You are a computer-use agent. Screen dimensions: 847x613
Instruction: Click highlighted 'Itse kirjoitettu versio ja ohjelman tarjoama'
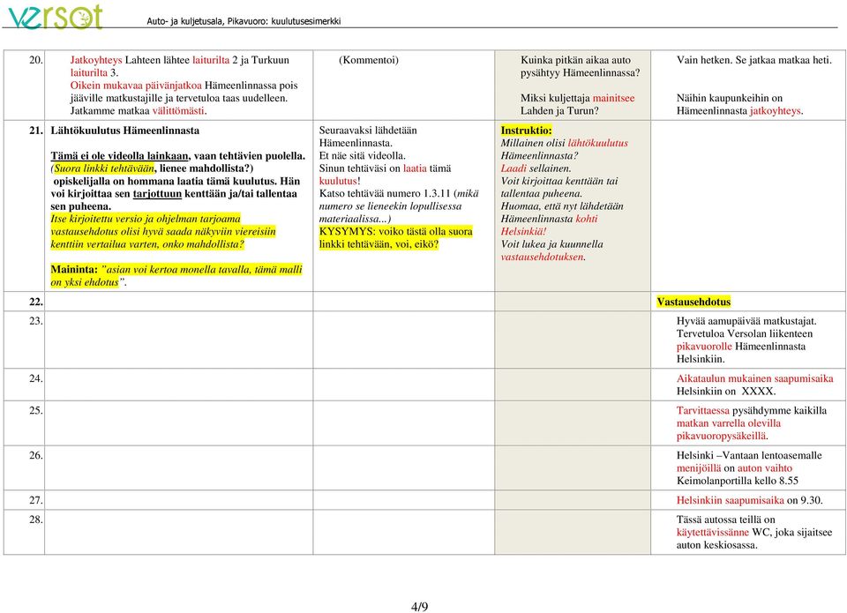146,219
